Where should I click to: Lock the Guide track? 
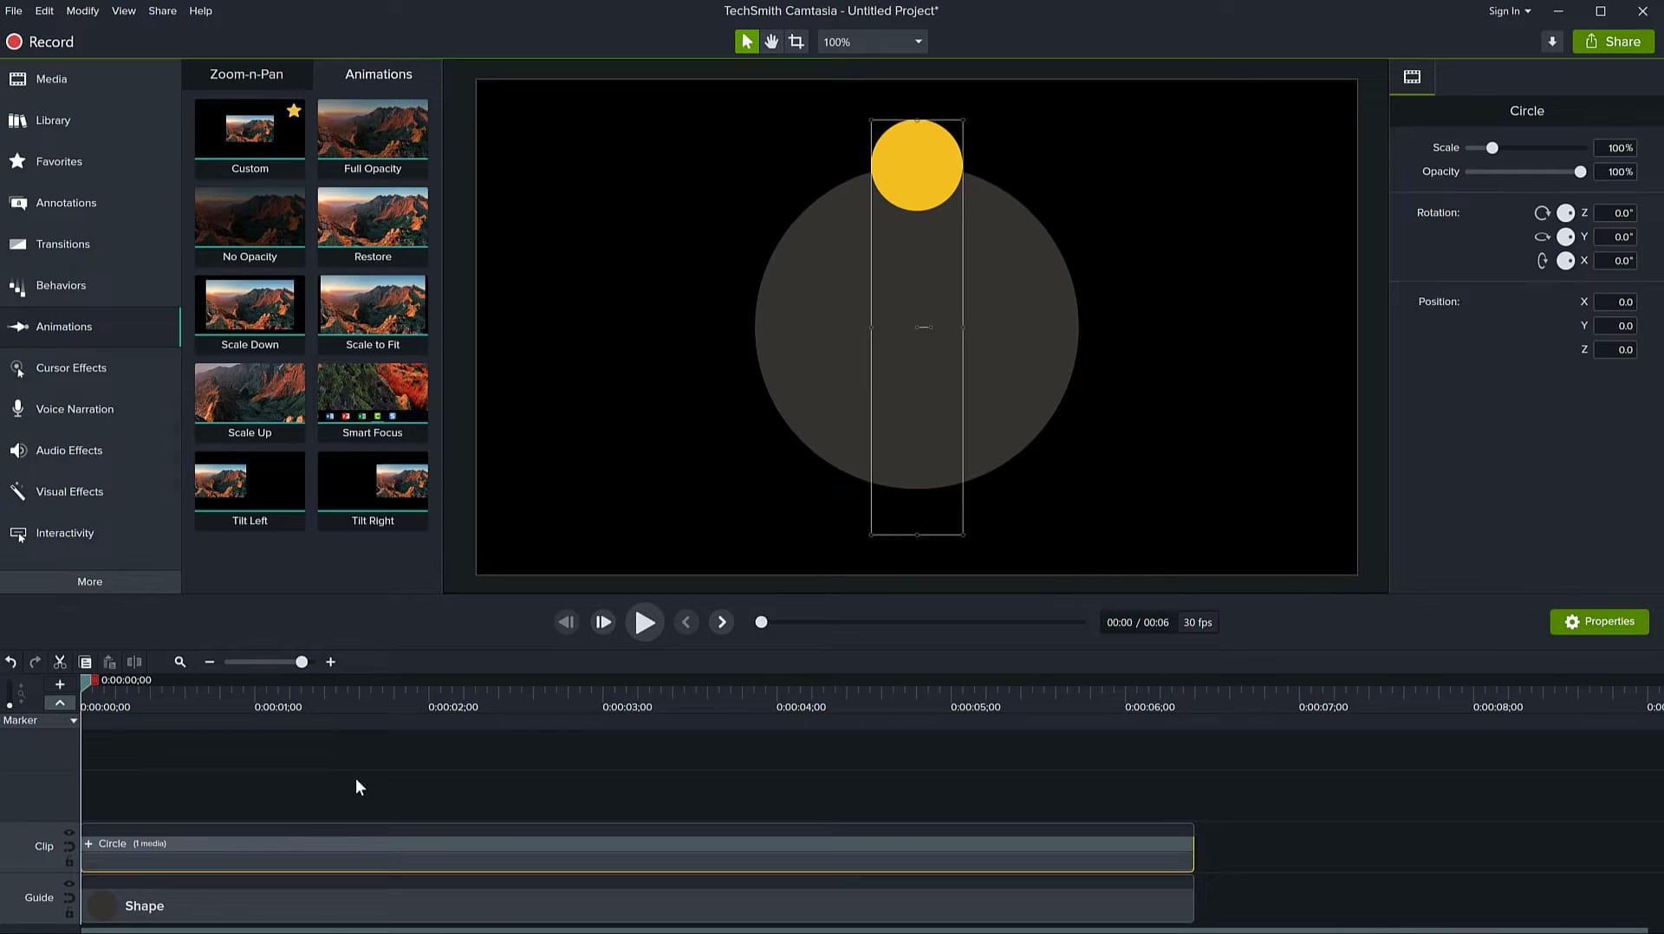(69, 912)
